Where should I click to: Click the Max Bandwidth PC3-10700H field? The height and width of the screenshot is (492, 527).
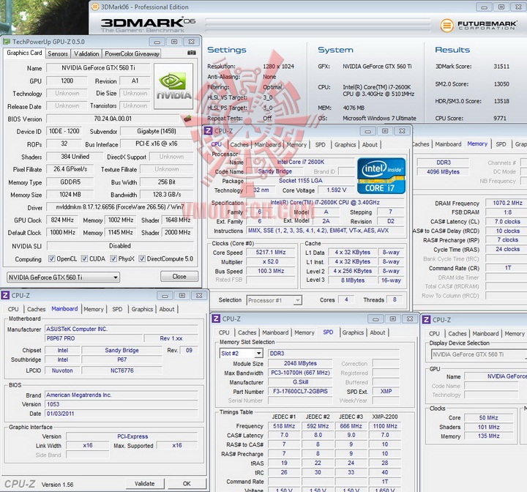[300, 373]
